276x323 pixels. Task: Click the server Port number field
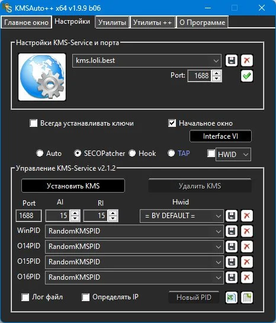coord(200,76)
